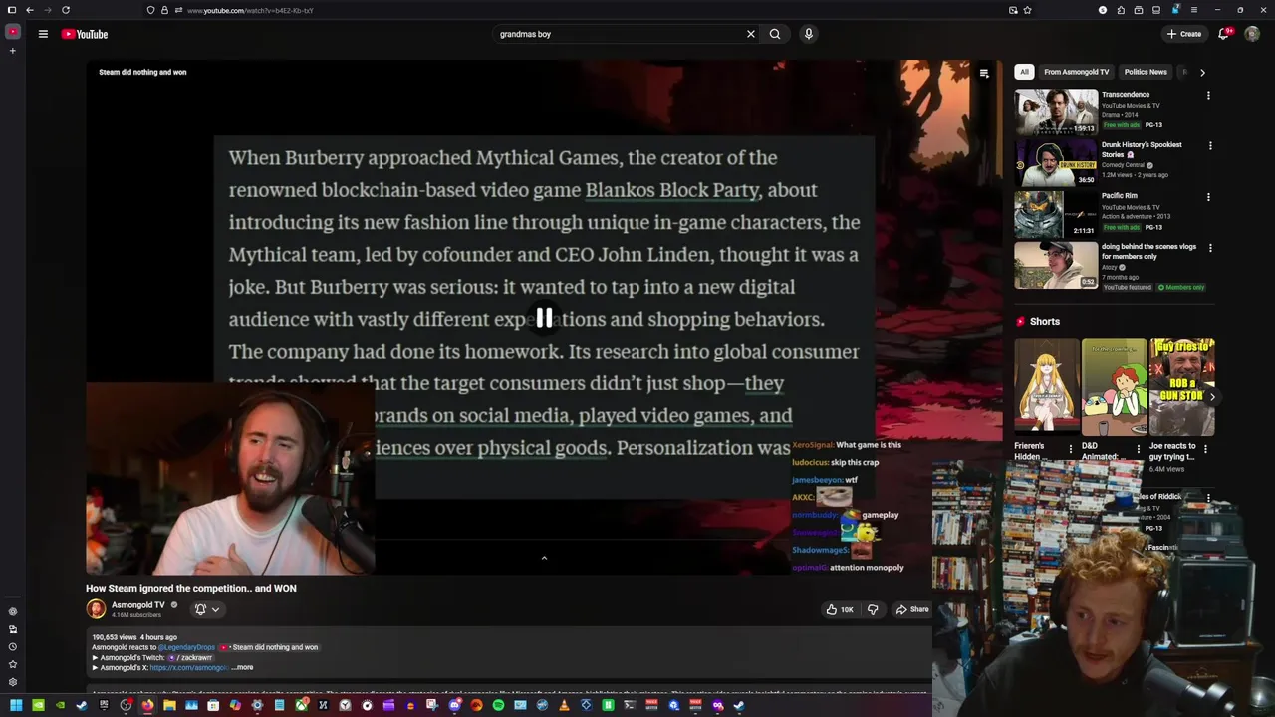The height and width of the screenshot is (717, 1275).
Task: Reload the page
Action: pyautogui.click(x=66, y=10)
